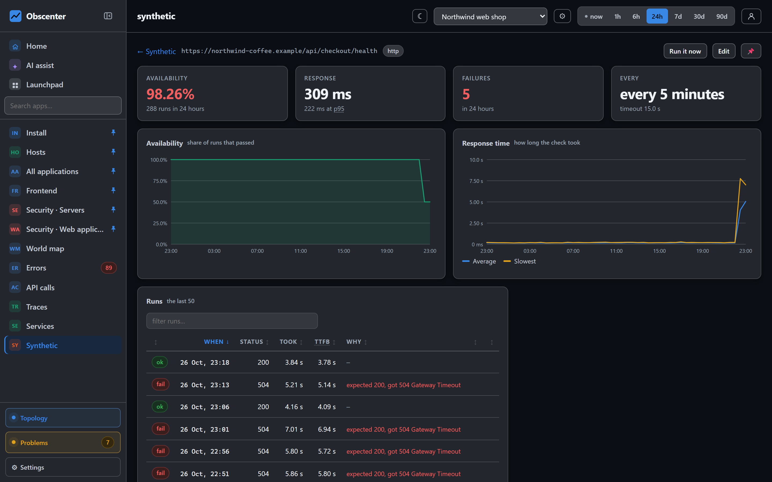Open the World map app icon
This screenshot has width=772, height=482.
tap(15, 249)
